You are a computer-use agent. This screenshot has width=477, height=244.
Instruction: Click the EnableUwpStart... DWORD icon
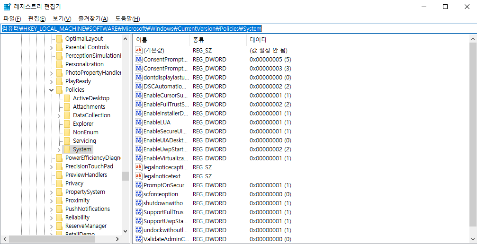click(139, 149)
